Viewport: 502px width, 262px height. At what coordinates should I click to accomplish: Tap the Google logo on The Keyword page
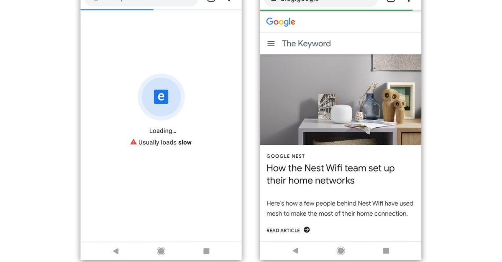coord(280,21)
